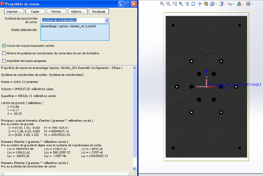This screenshot has height=176, width=263.
Task: Click the Imprimer... button
Action: coord(14,11)
